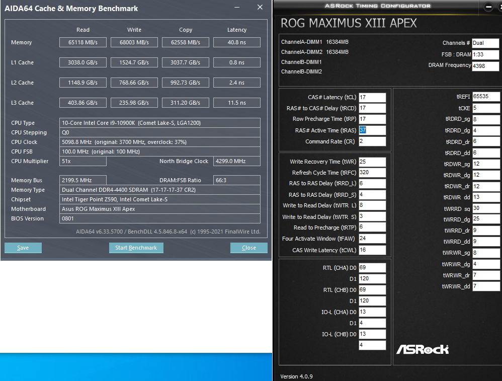Click the tWRWR_sg field
This screenshot has width=502, height=381.
(x=486, y=253)
